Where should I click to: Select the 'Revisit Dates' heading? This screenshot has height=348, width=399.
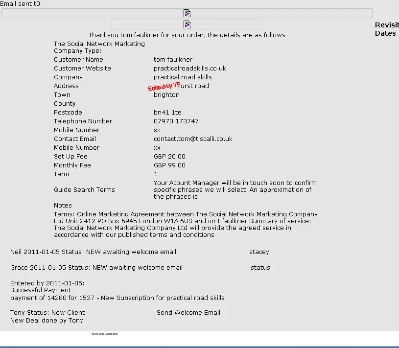387,29
